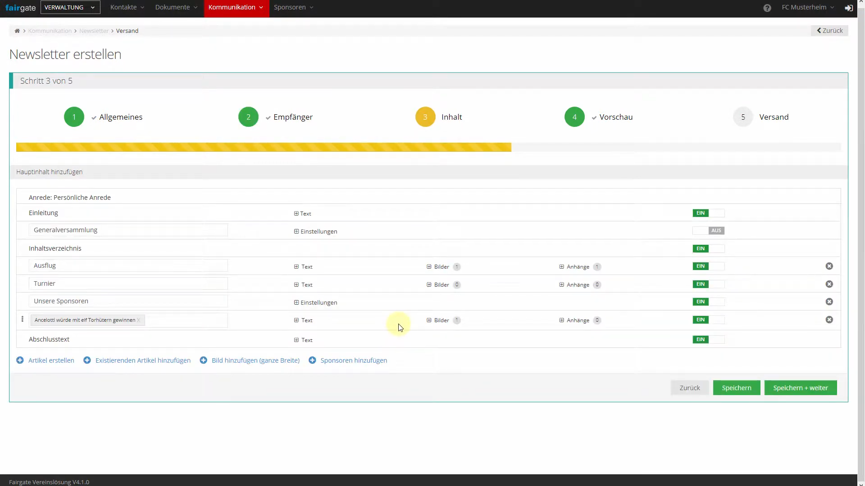Toggle Abschlusstext switch
Viewport: 865px width, 486px height.
point(708,340)
